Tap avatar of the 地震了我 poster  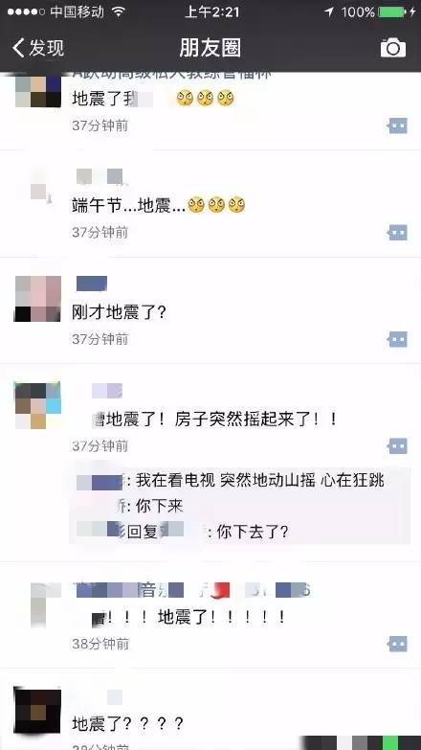pyautogui.click(x=37, y=90)
